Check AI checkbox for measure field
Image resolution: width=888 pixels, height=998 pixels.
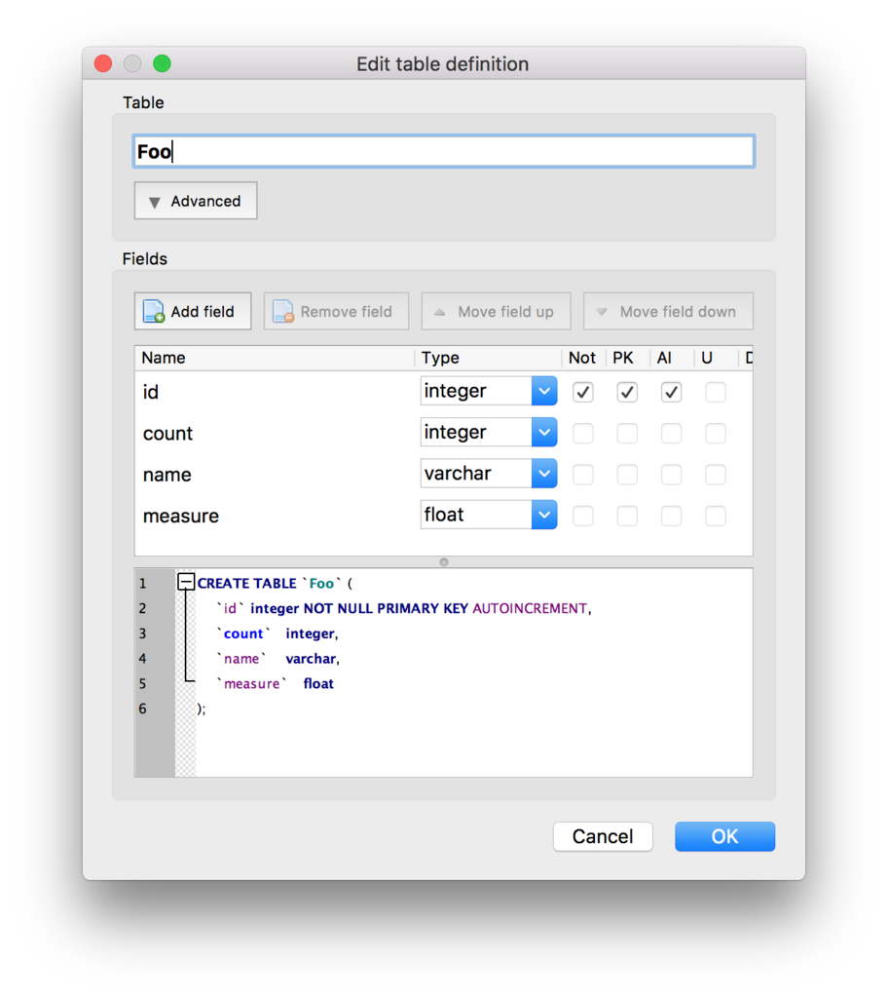671,517
